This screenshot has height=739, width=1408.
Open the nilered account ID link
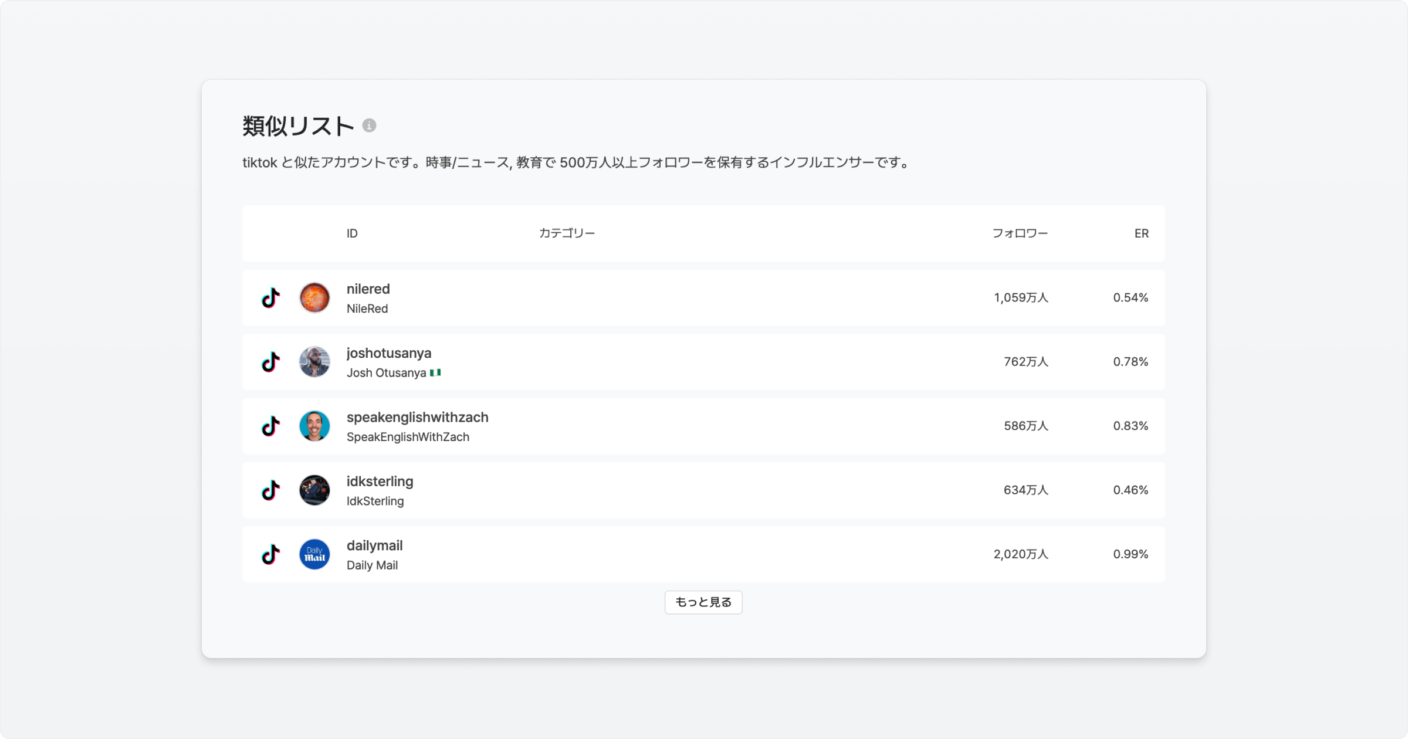click(x=368, y=289)
